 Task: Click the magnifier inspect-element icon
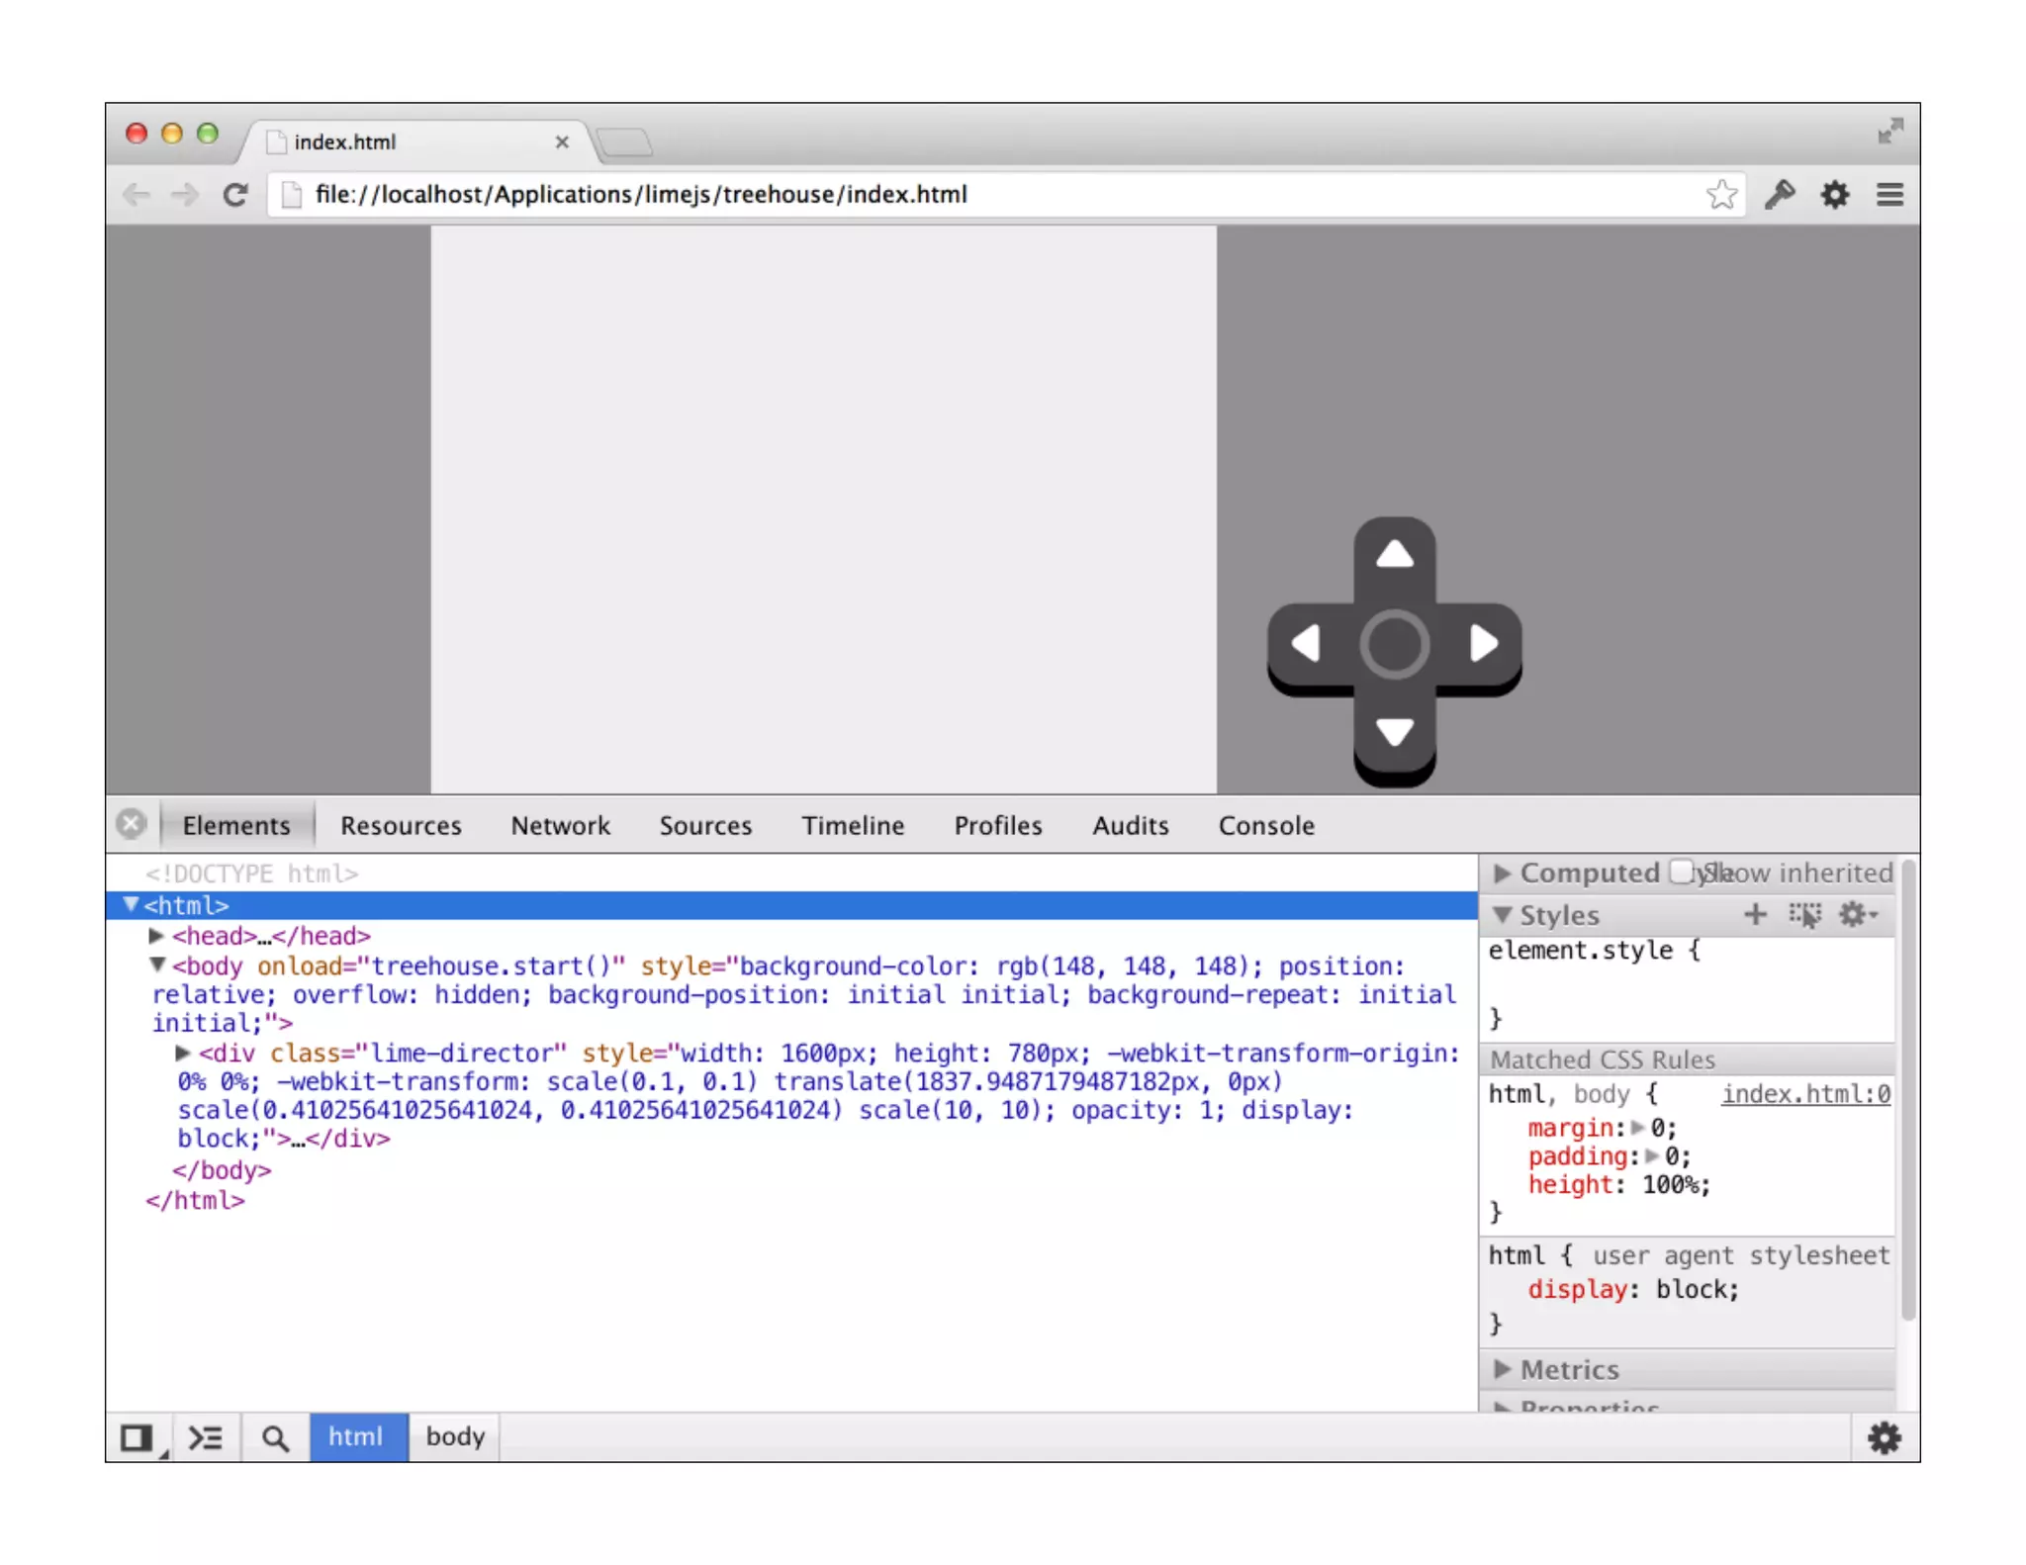click(x=275, y=1437)
